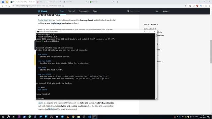Open the v16.6.1 version link
Image resolution: width=212 pixels, height=119 pixels.
[157, 11]
